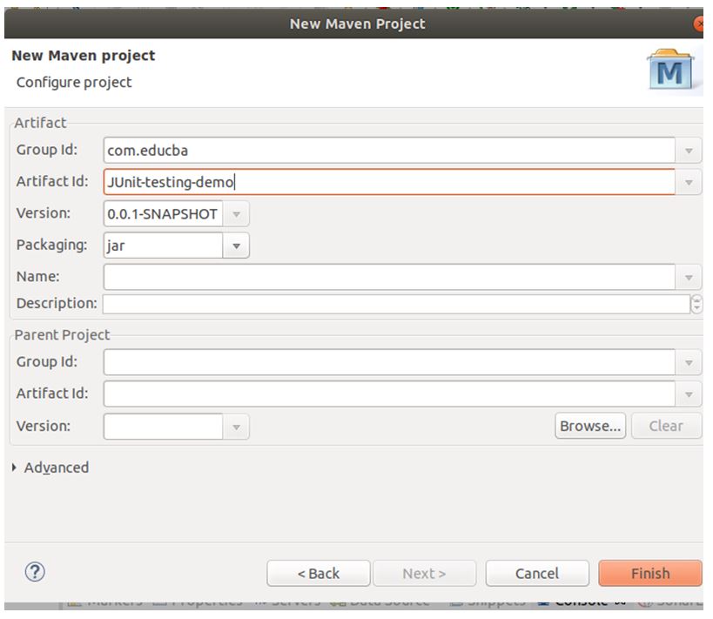Click the Cancel button

click(x=536, y=573)
